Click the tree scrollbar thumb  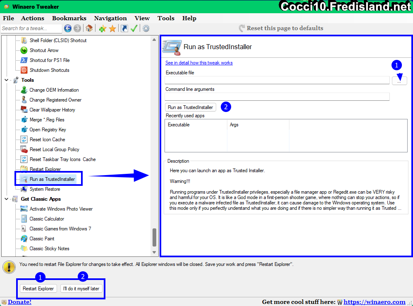coord(154,237)
